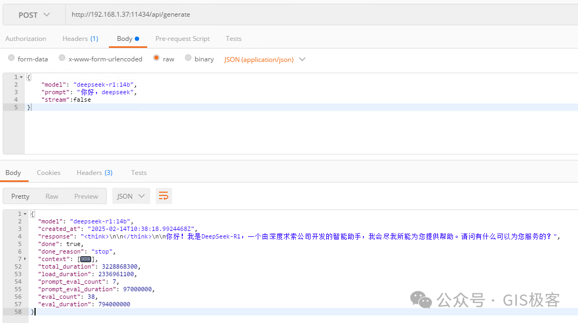Collapse response JSON at line 1 arrow

click(x=25, y=214)
